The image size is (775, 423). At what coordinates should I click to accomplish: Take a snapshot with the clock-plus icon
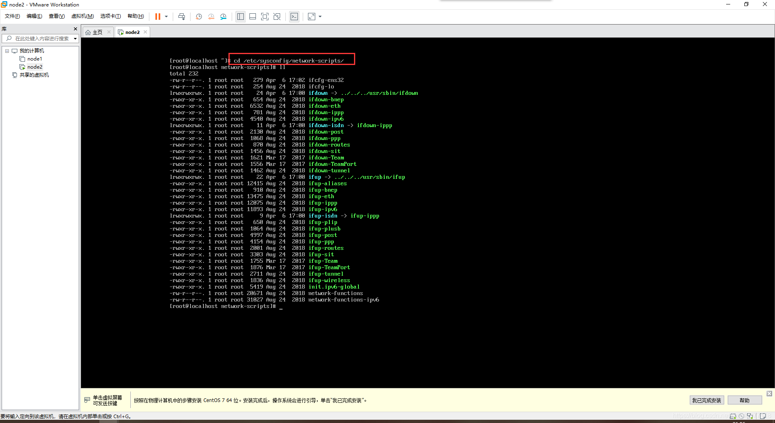coord(199,17)
